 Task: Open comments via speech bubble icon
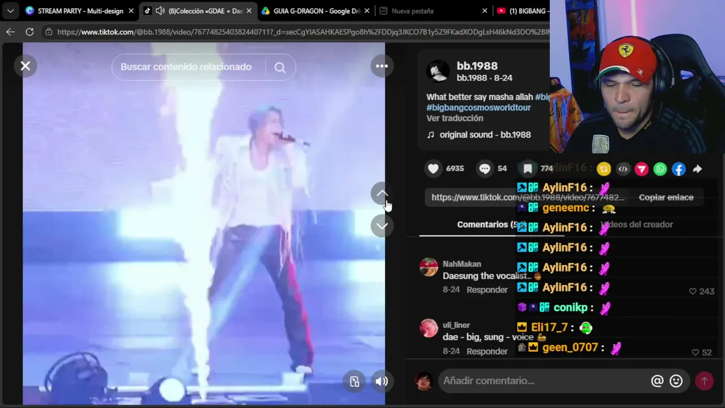click(484, 168)
